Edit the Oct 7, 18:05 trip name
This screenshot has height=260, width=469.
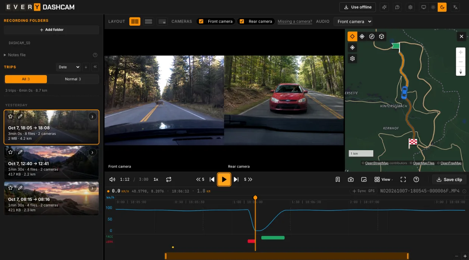20,117
